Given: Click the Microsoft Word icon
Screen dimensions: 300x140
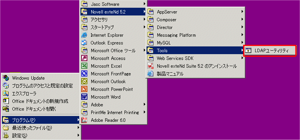Looking at the screenshot, I should point(84,97).
